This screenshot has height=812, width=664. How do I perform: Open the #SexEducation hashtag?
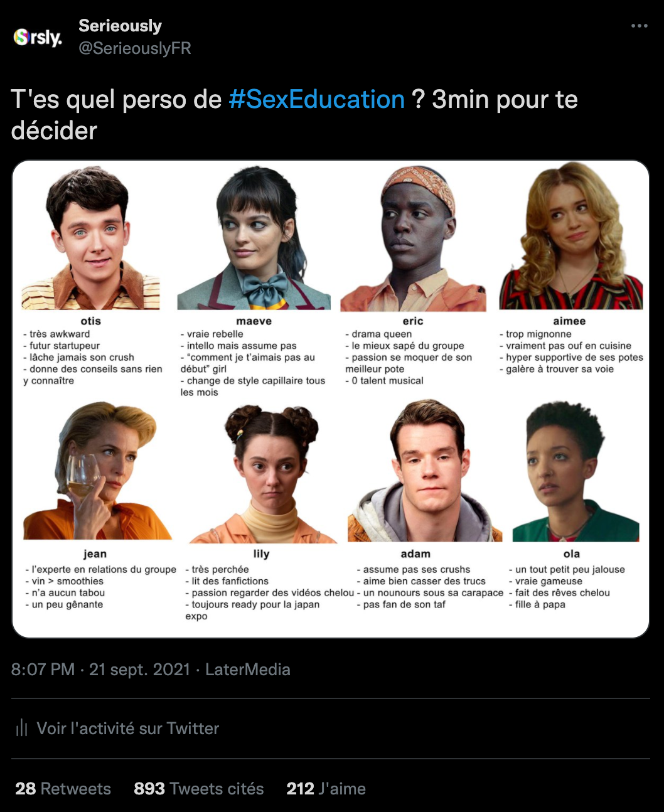[316, 99]
